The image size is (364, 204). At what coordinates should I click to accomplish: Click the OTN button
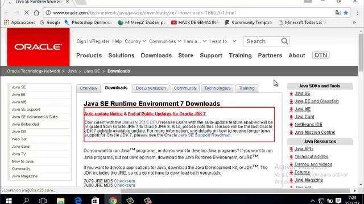tap(321, 55)
